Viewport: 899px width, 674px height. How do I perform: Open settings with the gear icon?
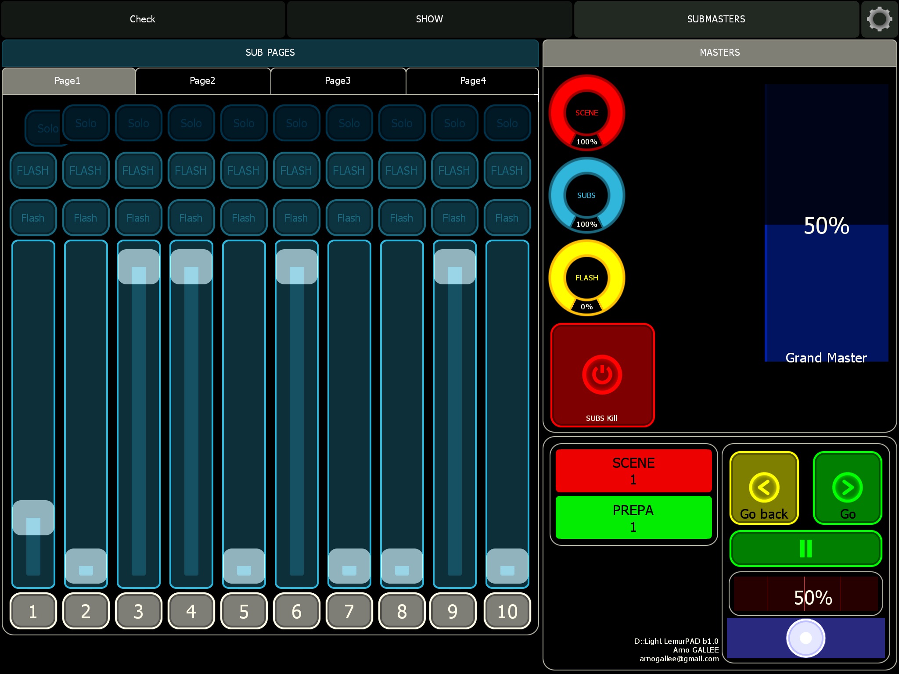(879, 19)
